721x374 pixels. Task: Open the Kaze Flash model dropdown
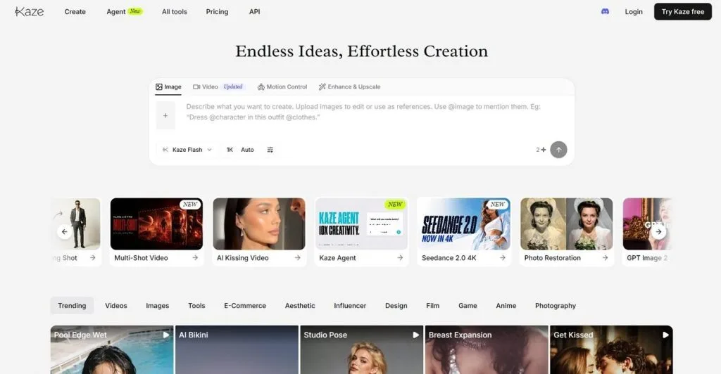187,150
